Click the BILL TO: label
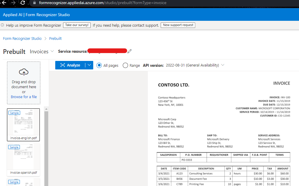Viewport: 299px width, 186px height. tap(163, 136)
